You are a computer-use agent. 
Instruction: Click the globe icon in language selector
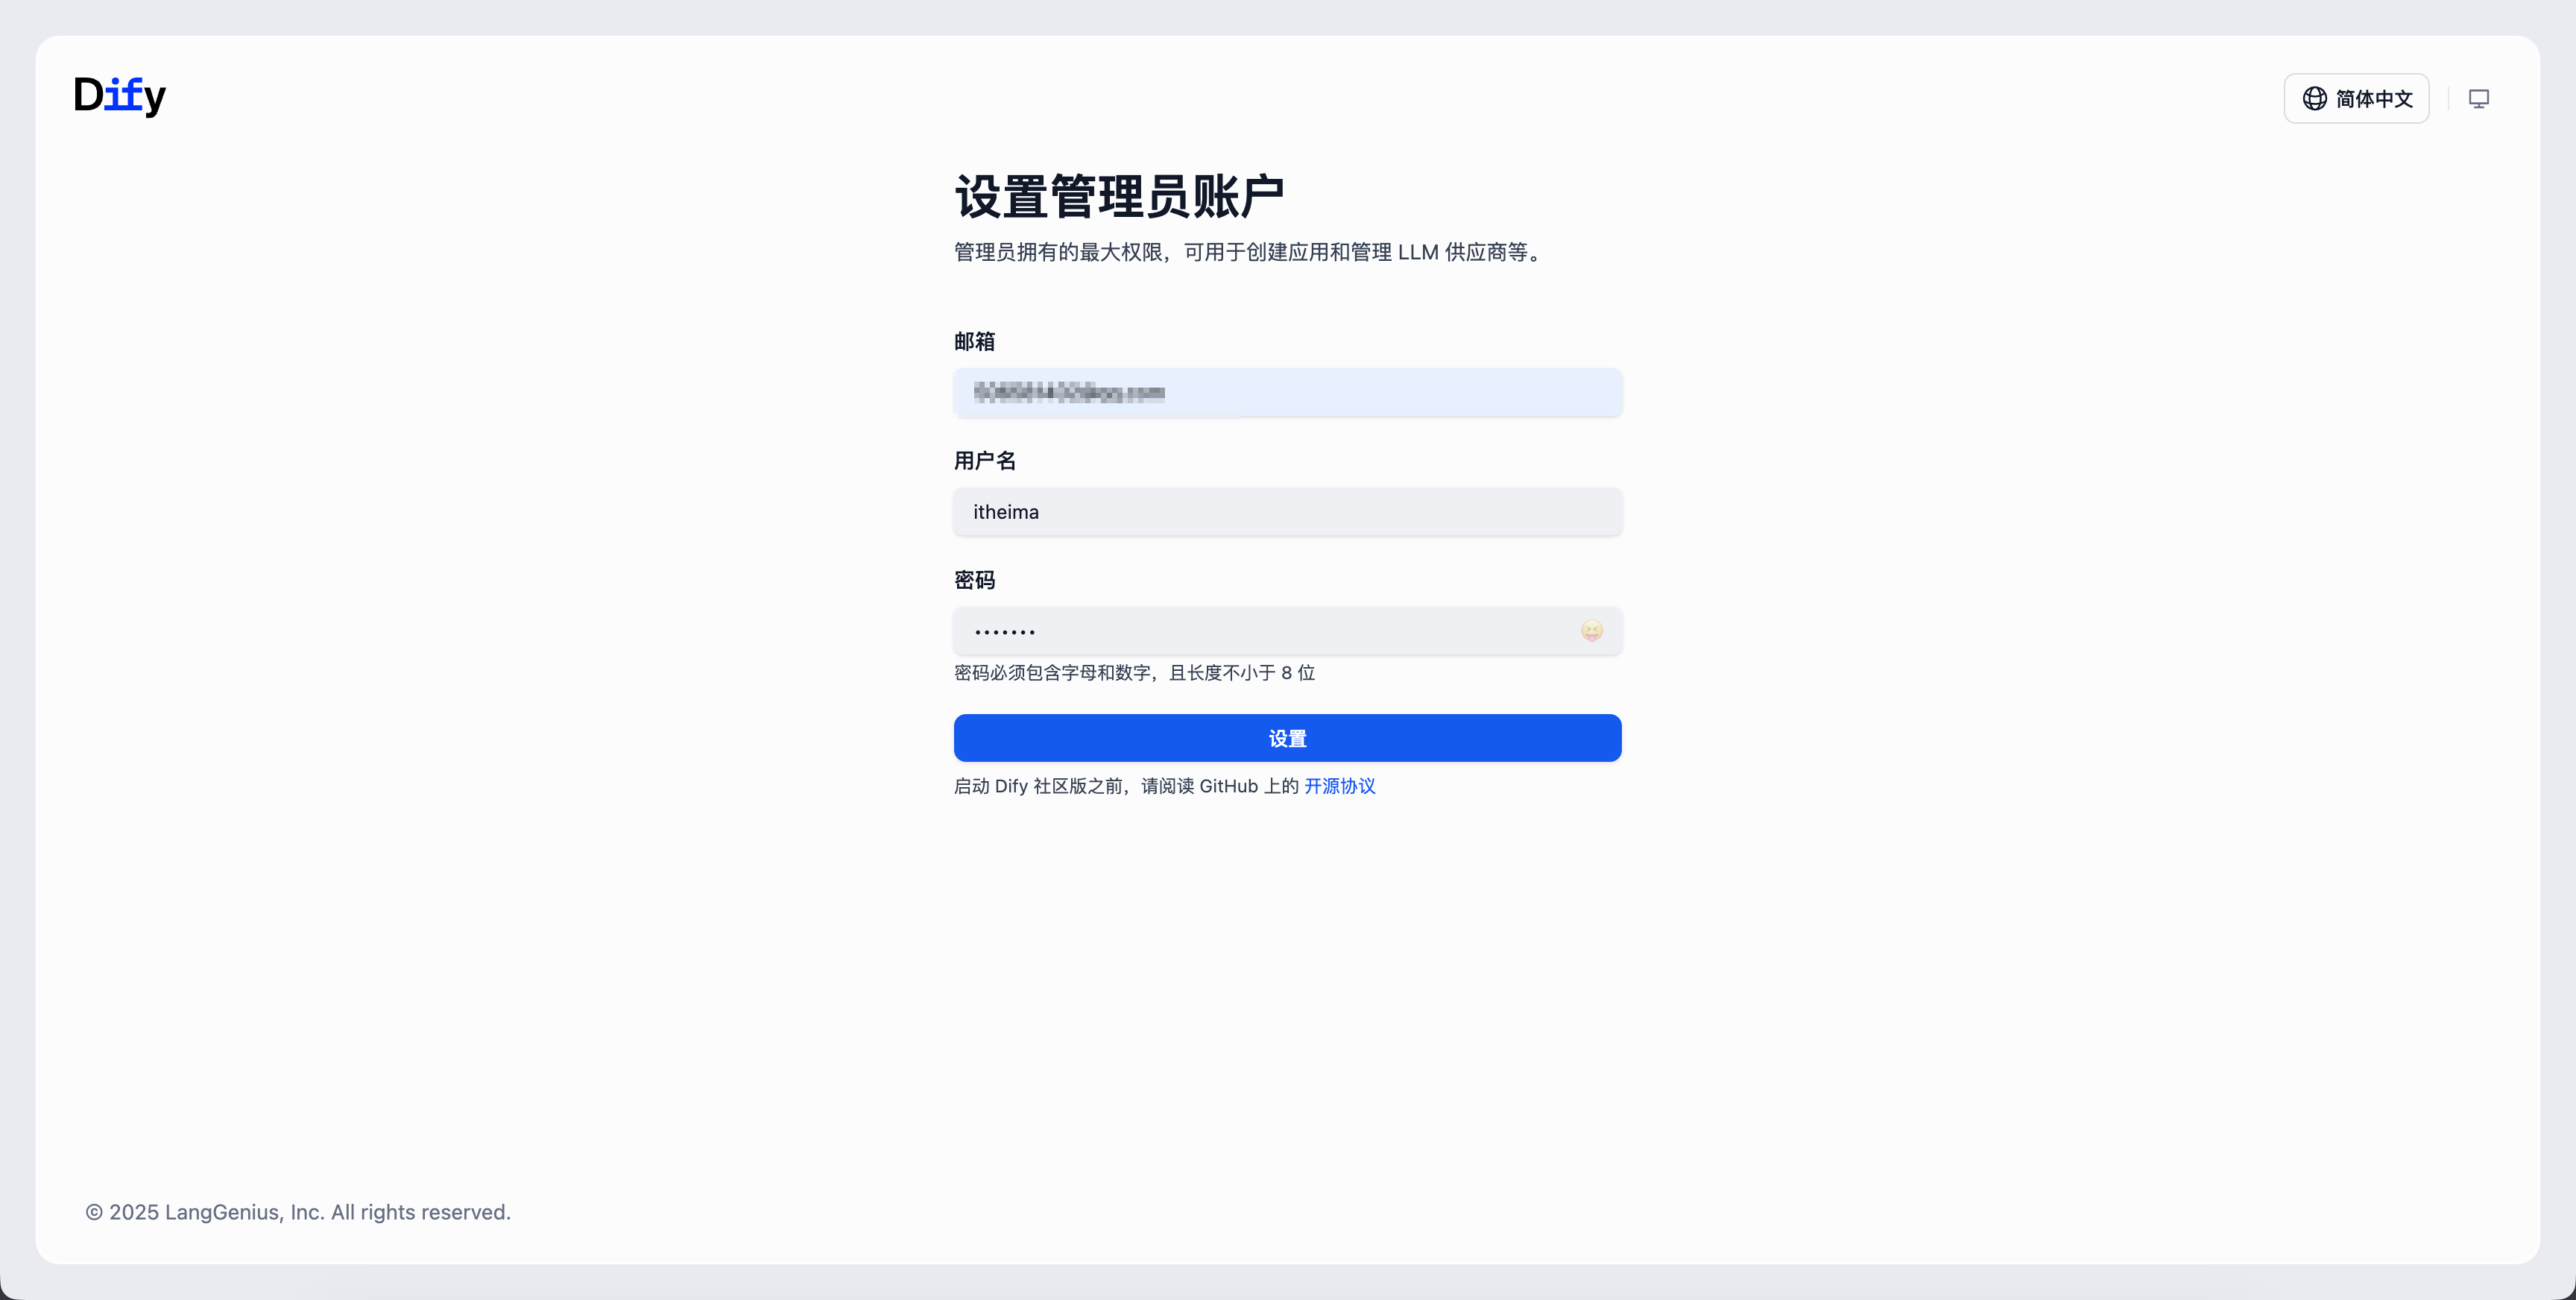[2314, 98]
